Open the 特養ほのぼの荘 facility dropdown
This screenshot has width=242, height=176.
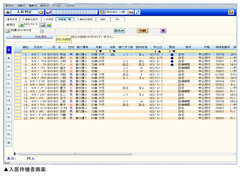(42, 30)
